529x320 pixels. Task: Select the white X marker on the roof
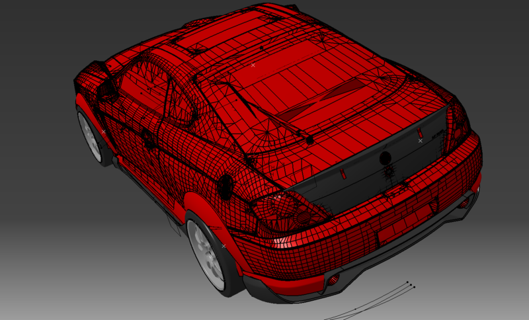[x=253, y=65]
